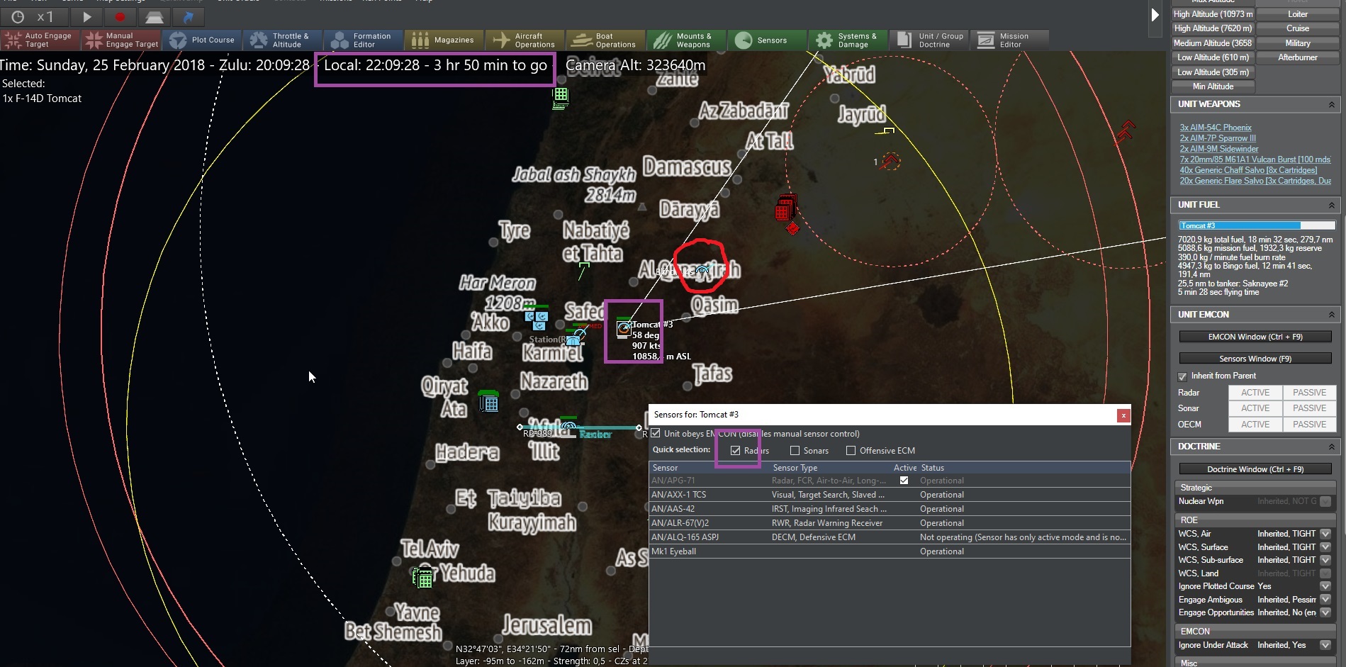This screenshot has width=1346, height=667.
Task: Open the Doctrine Window button
Action: tap(1255, 469)
